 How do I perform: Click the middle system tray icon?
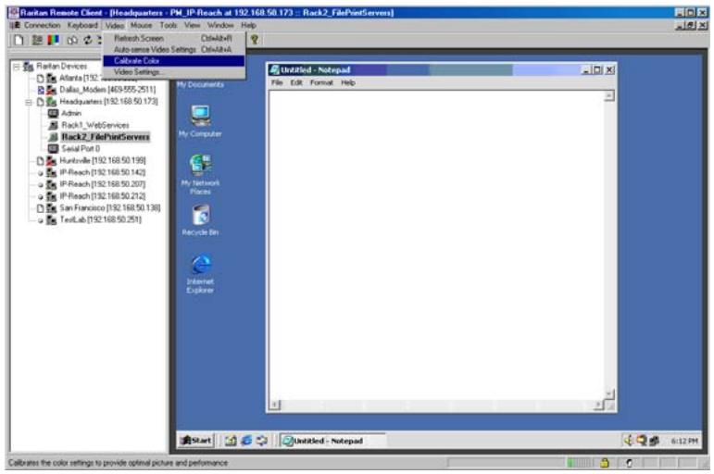[x=642, y=441]
